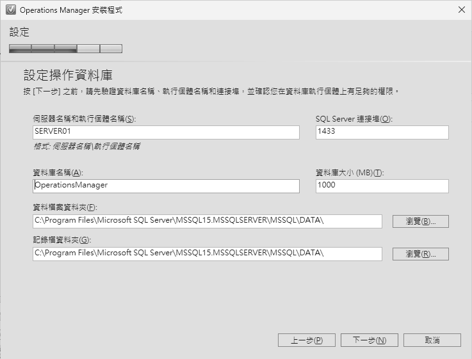Browse for log file folder 瀏覽(R)
Image resolution: width=472 pixels, height=359 pixels.
pos(421,254)
